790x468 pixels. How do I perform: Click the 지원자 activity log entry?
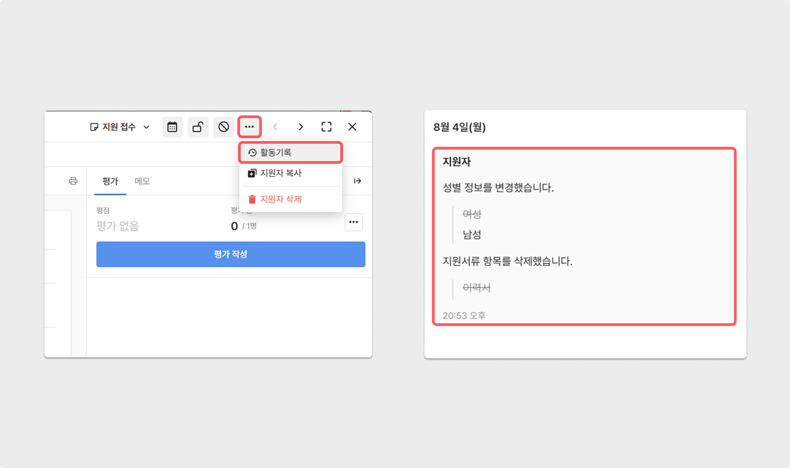pos(584,236)
